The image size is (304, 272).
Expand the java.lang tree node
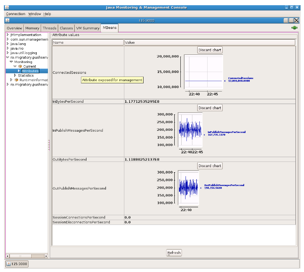(8, 44)
